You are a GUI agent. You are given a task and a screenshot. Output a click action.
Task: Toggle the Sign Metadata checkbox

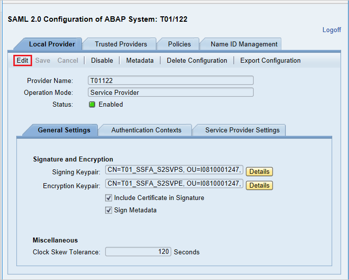(109, 210)
